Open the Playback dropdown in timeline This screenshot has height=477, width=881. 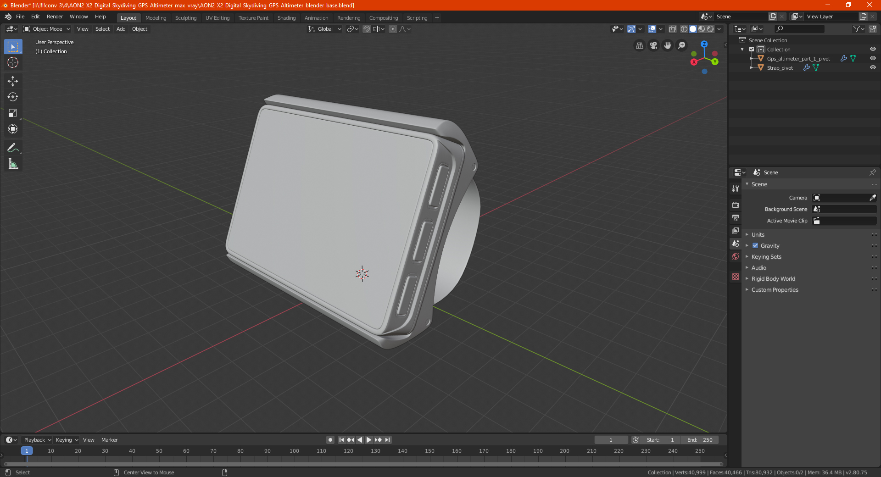pos(37,440)
